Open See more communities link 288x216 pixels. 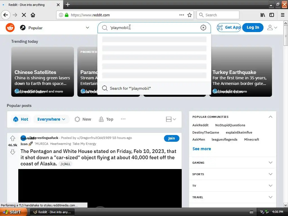pyautogui.click(x=202, y=149)
